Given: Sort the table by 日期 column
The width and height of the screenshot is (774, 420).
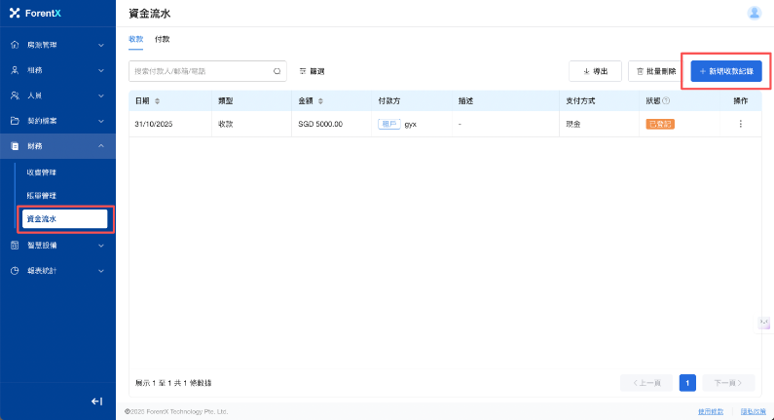Looking at the screenshot, I should pyautogui.click(x=158, y=100).
